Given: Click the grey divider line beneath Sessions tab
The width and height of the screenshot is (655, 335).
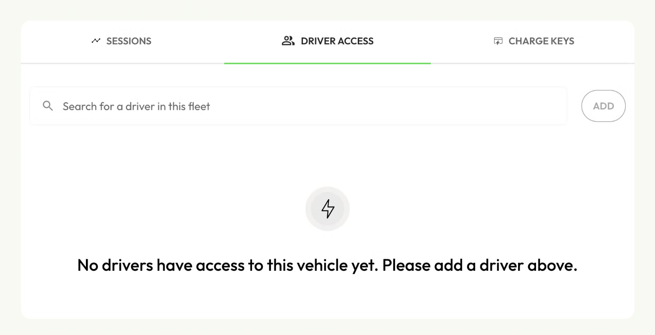Looking at the screenshot, I should [122, 63].
